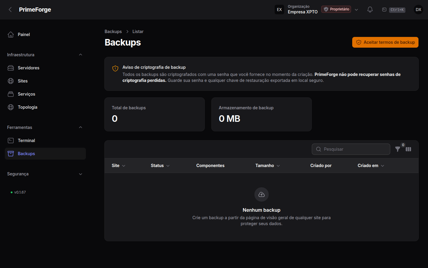This screenshot has width=428, height=268.
Task: Open the notifications bell
Action: [x=370, y=10]
